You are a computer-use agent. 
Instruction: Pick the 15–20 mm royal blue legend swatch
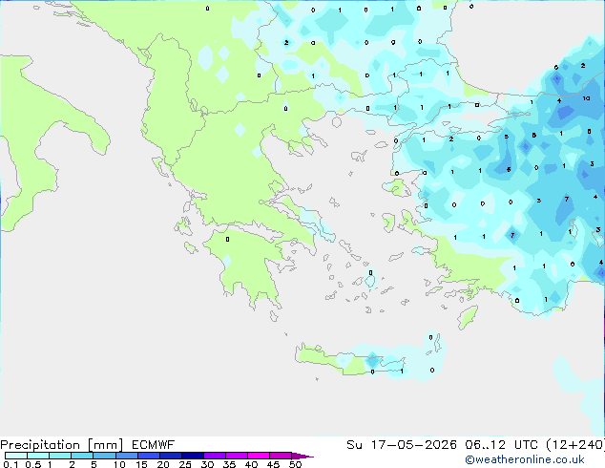[x=149, y=456]
